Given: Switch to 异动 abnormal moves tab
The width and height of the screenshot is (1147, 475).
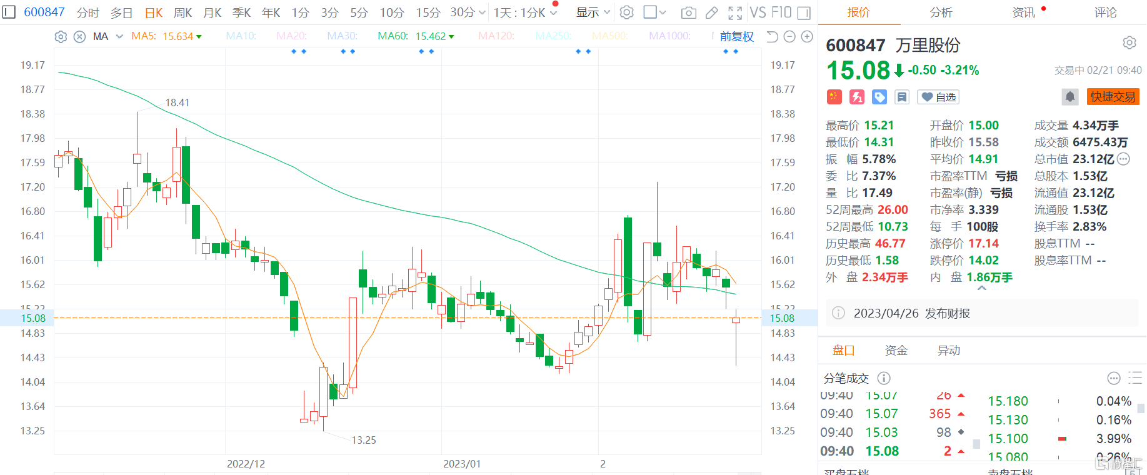Looking at the screenshot, I should click(x=948, y=351).
